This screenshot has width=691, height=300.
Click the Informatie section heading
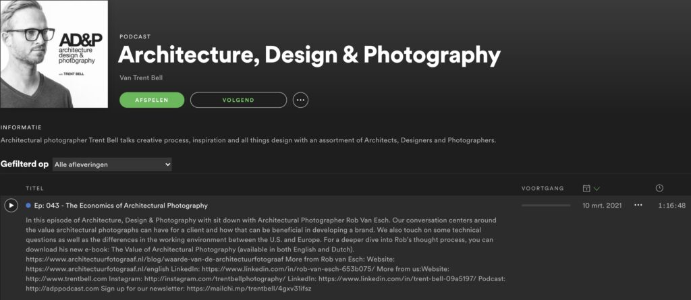[x=21, y=128]
